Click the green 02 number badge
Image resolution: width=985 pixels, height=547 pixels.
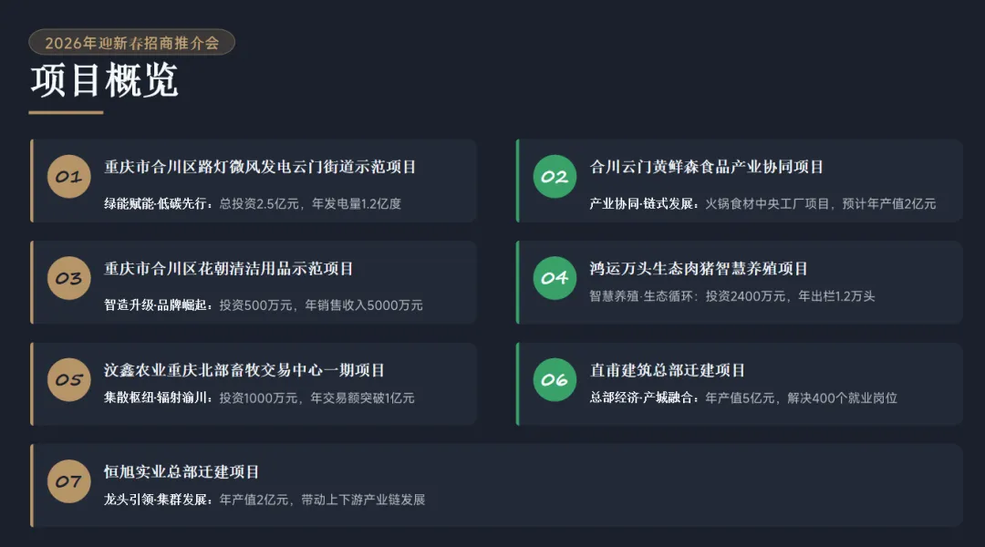point(555,177)
